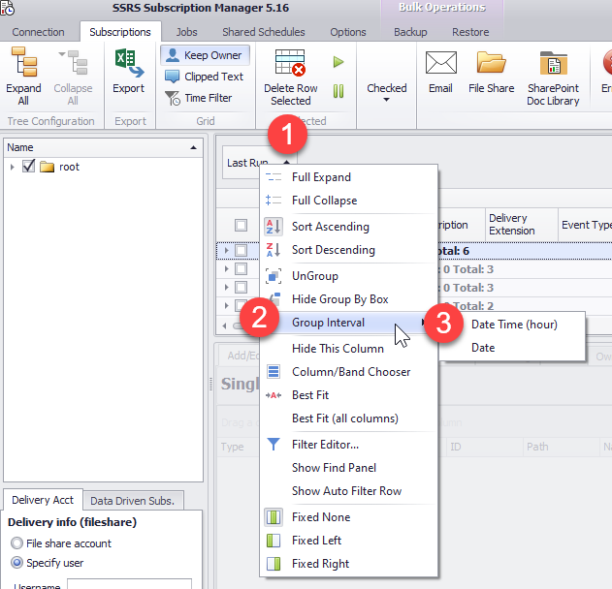Choose Date Time (hour) interval
The height and width of the screenshot is (589, 612).
point(514,325)
